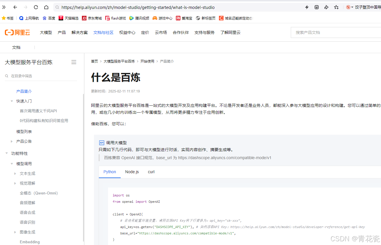The height and width of the screenshot is (245, 381).
Task: Open the 书签 bookmarks star
Action: tap(8, 18)
